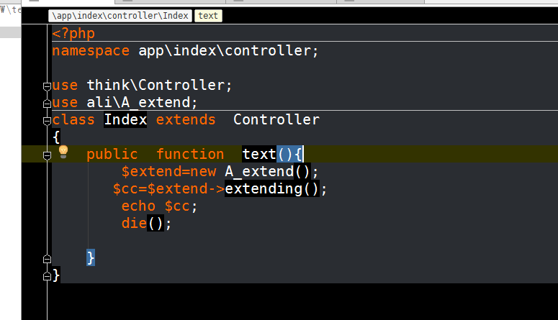
Task: Click the yellow lightbulb quick-fix icon
Action: [x=63, y=152]
